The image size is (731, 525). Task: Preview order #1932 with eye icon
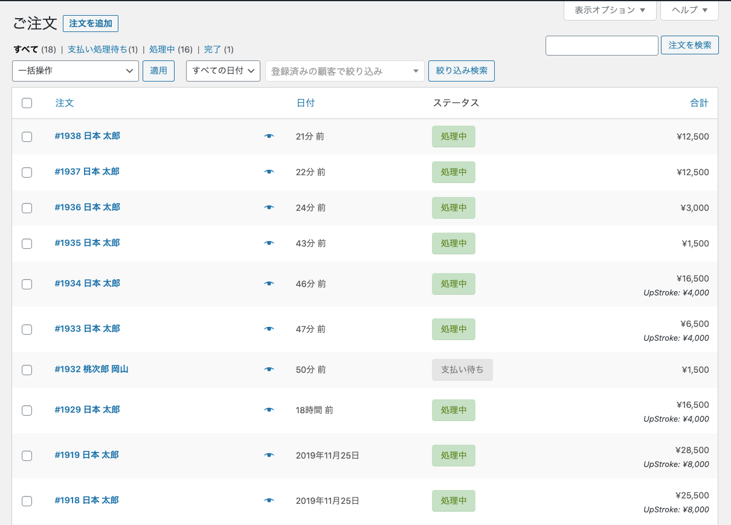click(x=269, y=370)
